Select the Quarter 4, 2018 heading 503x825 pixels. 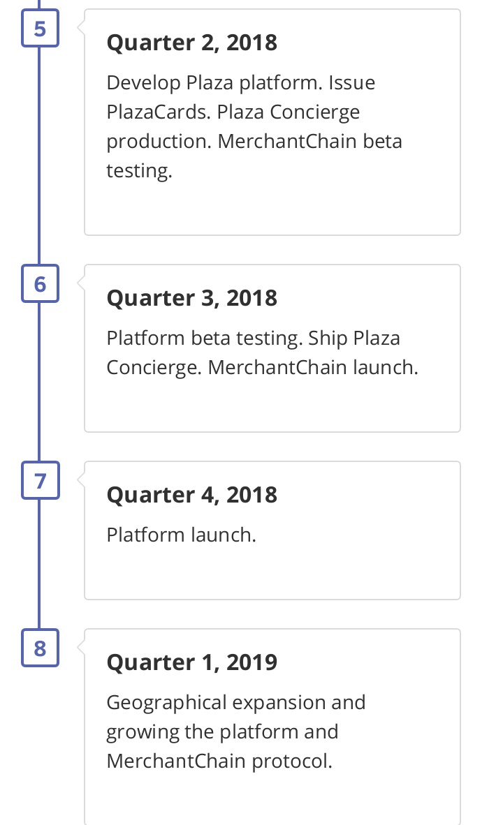[x=191, y=495]
